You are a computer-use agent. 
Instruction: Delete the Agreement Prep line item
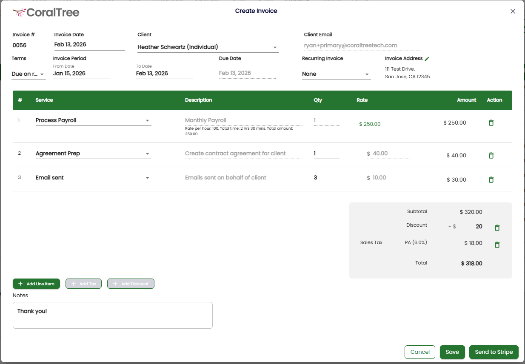[491, 156]
